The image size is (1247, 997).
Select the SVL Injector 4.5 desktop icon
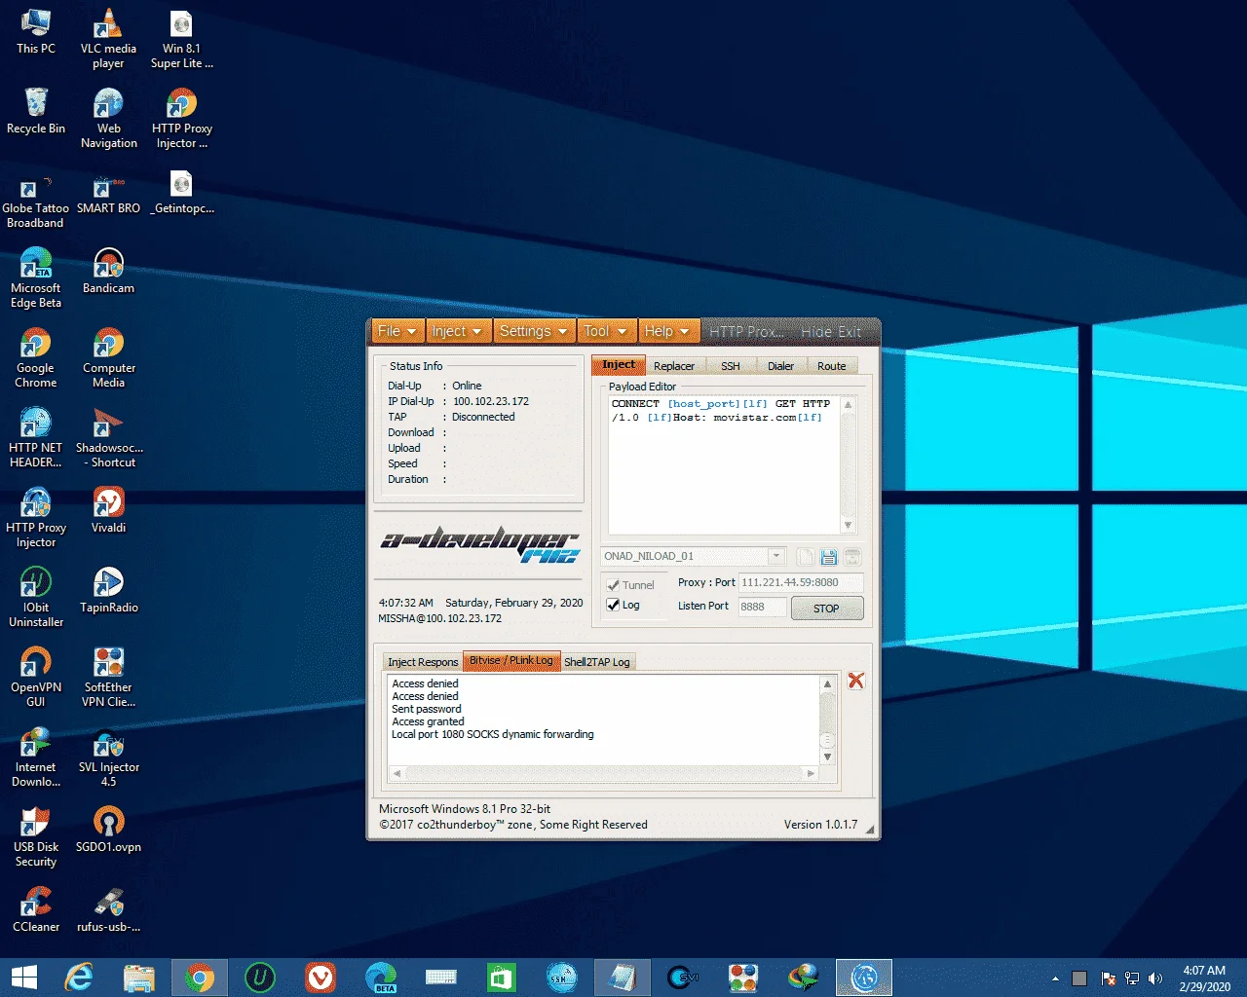[x=108, y=757]
